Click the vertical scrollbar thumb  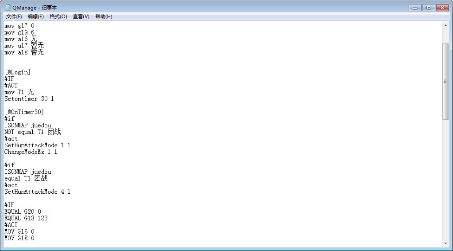(445, 81)
